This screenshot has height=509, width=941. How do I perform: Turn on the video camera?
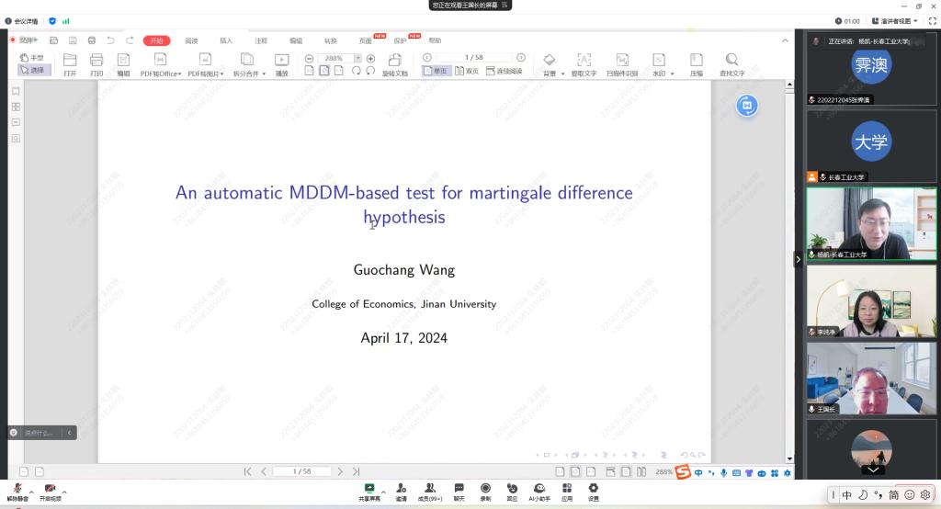(x=50, y=489)
